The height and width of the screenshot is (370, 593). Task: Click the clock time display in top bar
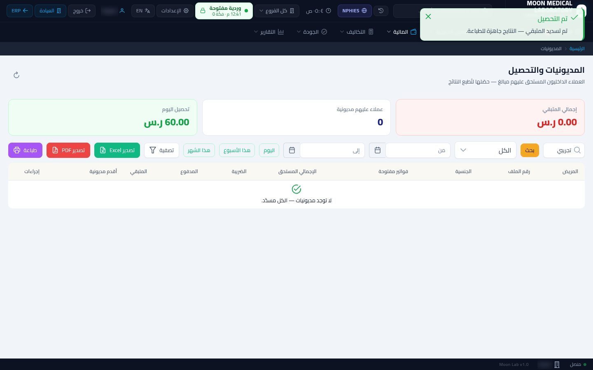[318, 11]
